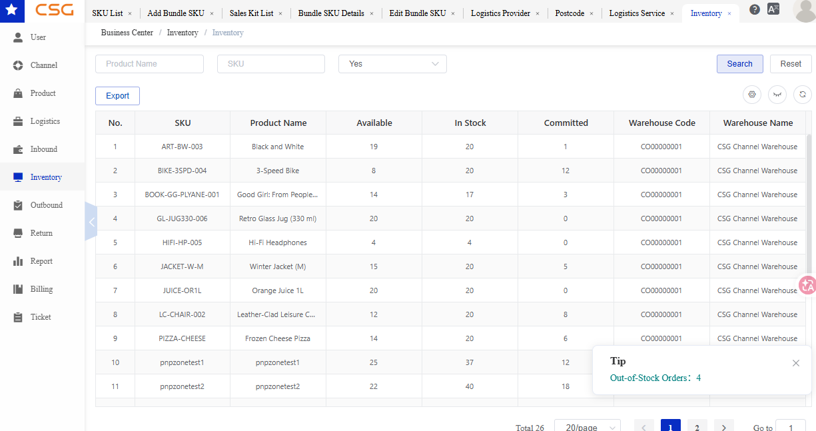Close the Edit Bundle SKU tab

(x=453, y=13)
